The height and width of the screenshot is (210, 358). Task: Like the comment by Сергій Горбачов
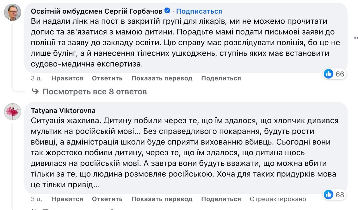tap(67, 78)
